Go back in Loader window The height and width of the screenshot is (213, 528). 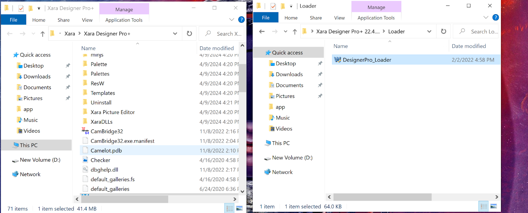(x=262, y=32)
